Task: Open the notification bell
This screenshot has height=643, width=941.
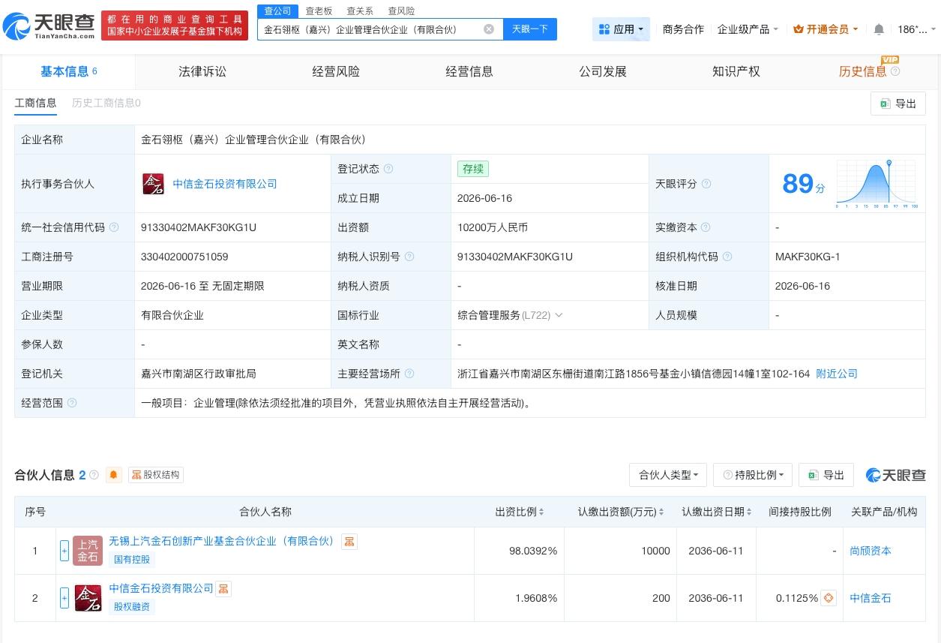Action: tap(879, 29)
